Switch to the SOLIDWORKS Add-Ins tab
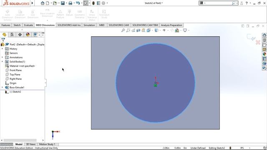This screenshot has height=150, width=267. tap(69, 25)
